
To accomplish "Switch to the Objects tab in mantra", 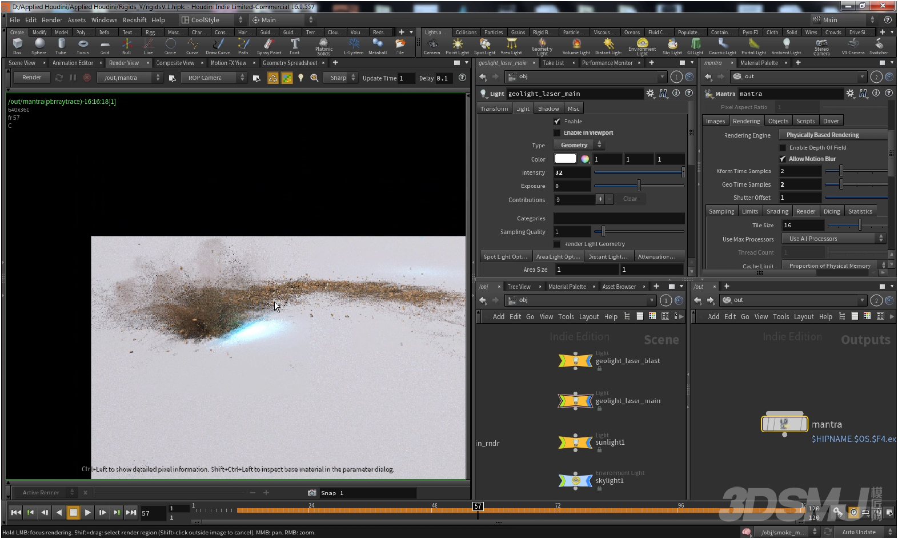I will tap(778, 121).
